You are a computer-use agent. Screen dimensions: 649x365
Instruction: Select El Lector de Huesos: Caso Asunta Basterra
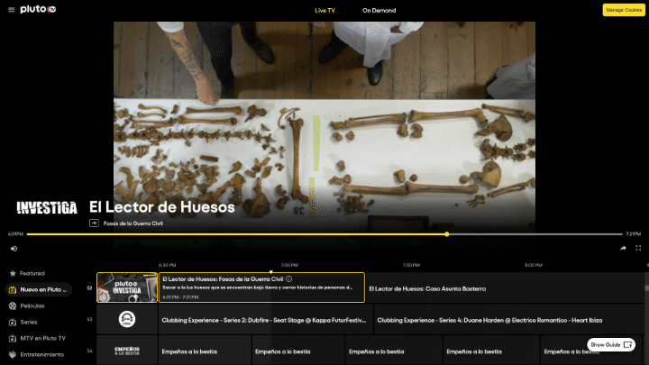[x=505, y=288]
